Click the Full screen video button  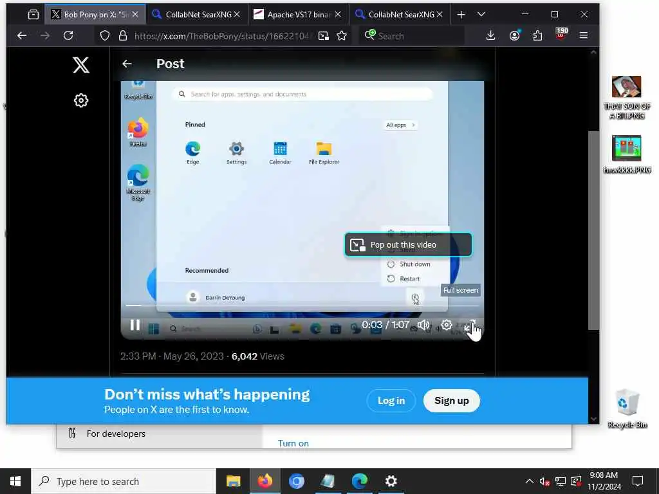(x=470, y=325)
